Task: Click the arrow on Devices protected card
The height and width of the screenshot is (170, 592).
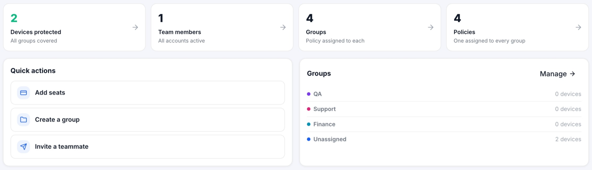Action: 135,27
